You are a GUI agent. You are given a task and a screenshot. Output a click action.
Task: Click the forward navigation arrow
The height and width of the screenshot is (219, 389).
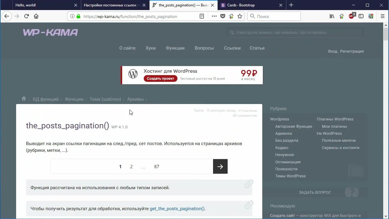[17, 16]
